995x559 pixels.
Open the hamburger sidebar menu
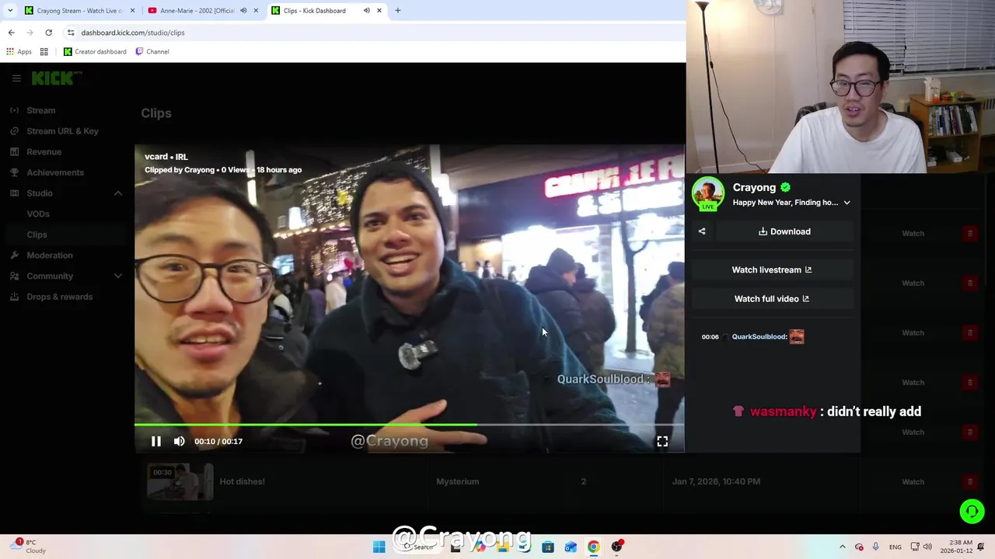[16, 78]
